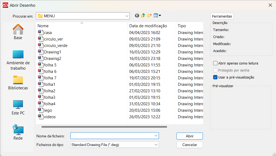Select the folha4 file icon

40,104
